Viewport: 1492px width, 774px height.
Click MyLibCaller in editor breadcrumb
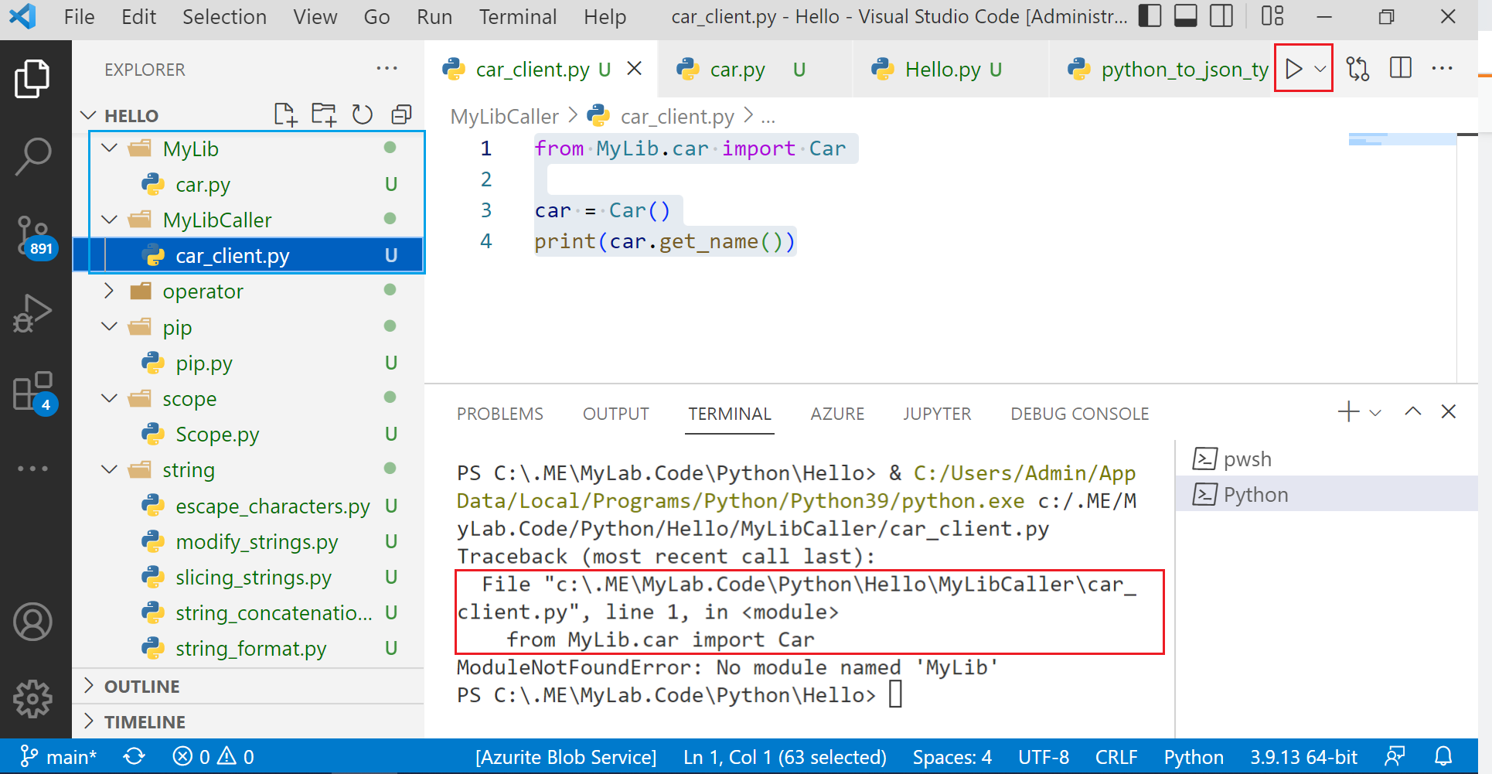point(504,116)
